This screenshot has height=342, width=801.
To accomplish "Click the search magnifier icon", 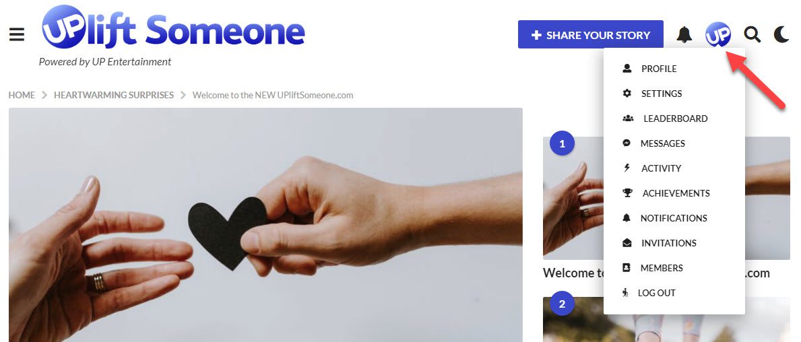I will (x=752, y=34).
